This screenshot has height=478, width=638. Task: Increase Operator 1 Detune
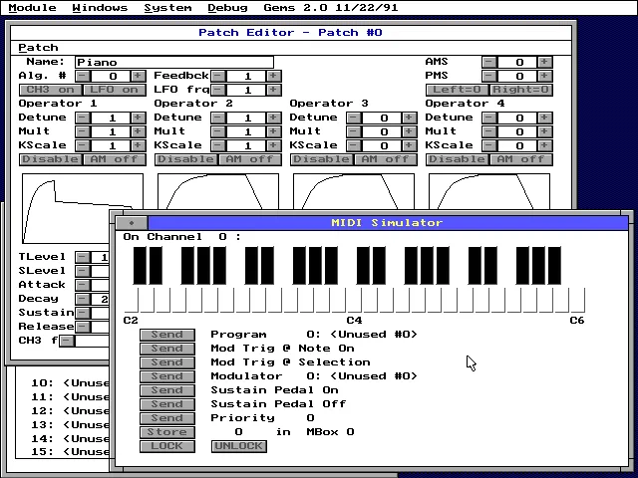pos(138,118)
